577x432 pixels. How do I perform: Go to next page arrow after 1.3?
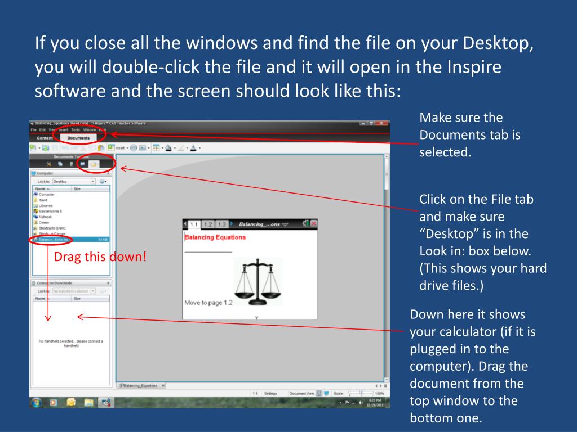[x=232, y=224]
